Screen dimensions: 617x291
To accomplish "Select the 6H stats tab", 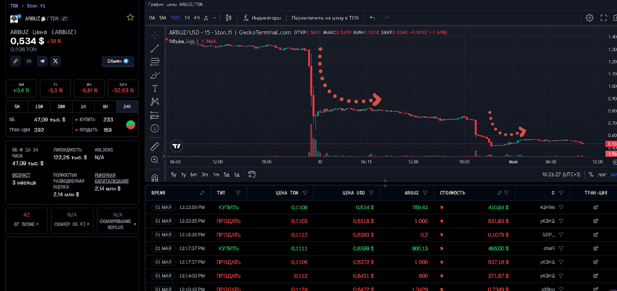I will pos(105,106).
